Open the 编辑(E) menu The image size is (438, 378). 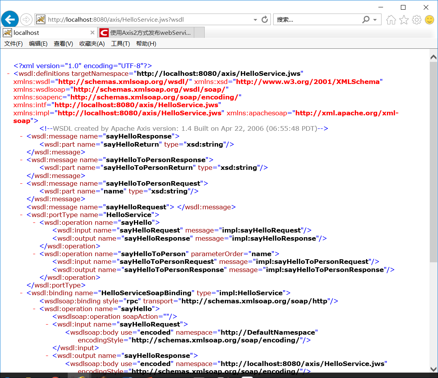pyautogui.click(x=38, y=44)
